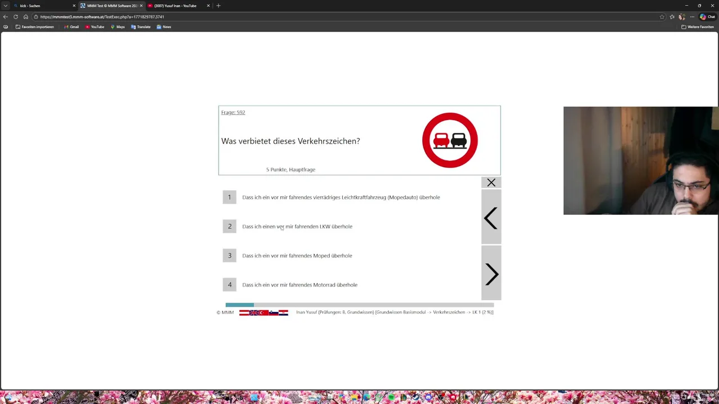719x404 pixels.
Task: Click answer text about Motorrad überhole
Action: pos(299,285)
